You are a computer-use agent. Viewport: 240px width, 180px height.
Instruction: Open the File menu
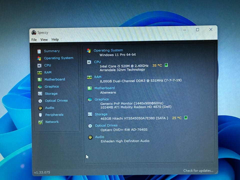point(34,40)
